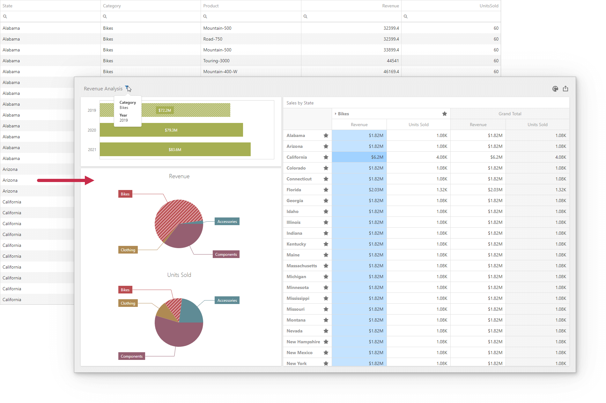Screen dimensions: 606x403
Task: Click the Clothing legend label on Revenue pie
Action: pyautogui.click(x=128, y=250)
